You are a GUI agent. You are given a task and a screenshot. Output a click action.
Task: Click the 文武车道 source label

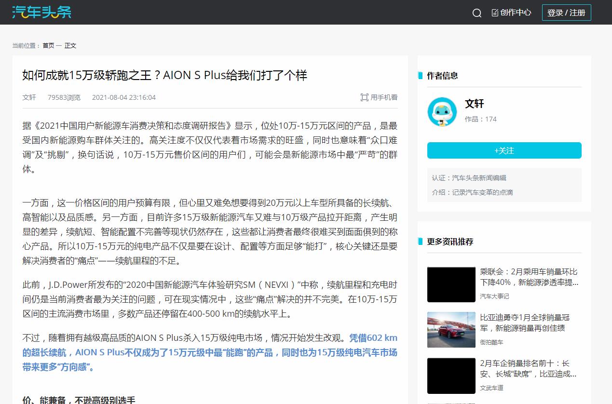pyautogui.click(x=491, y=388)
